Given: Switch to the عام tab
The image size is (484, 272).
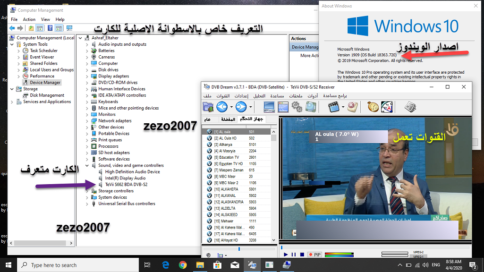Looking at the screenshot, I should [207, 119].
